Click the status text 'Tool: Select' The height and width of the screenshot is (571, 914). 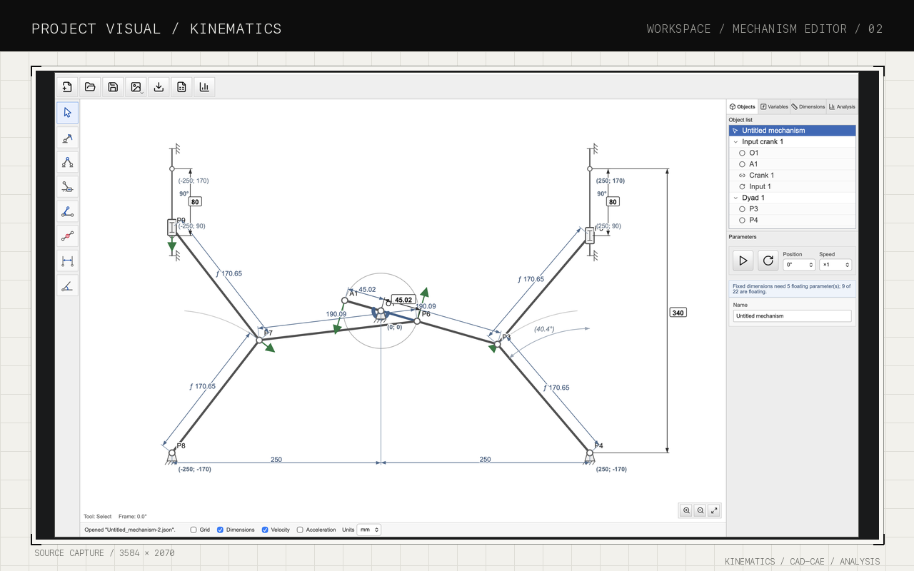coord(98,516)
